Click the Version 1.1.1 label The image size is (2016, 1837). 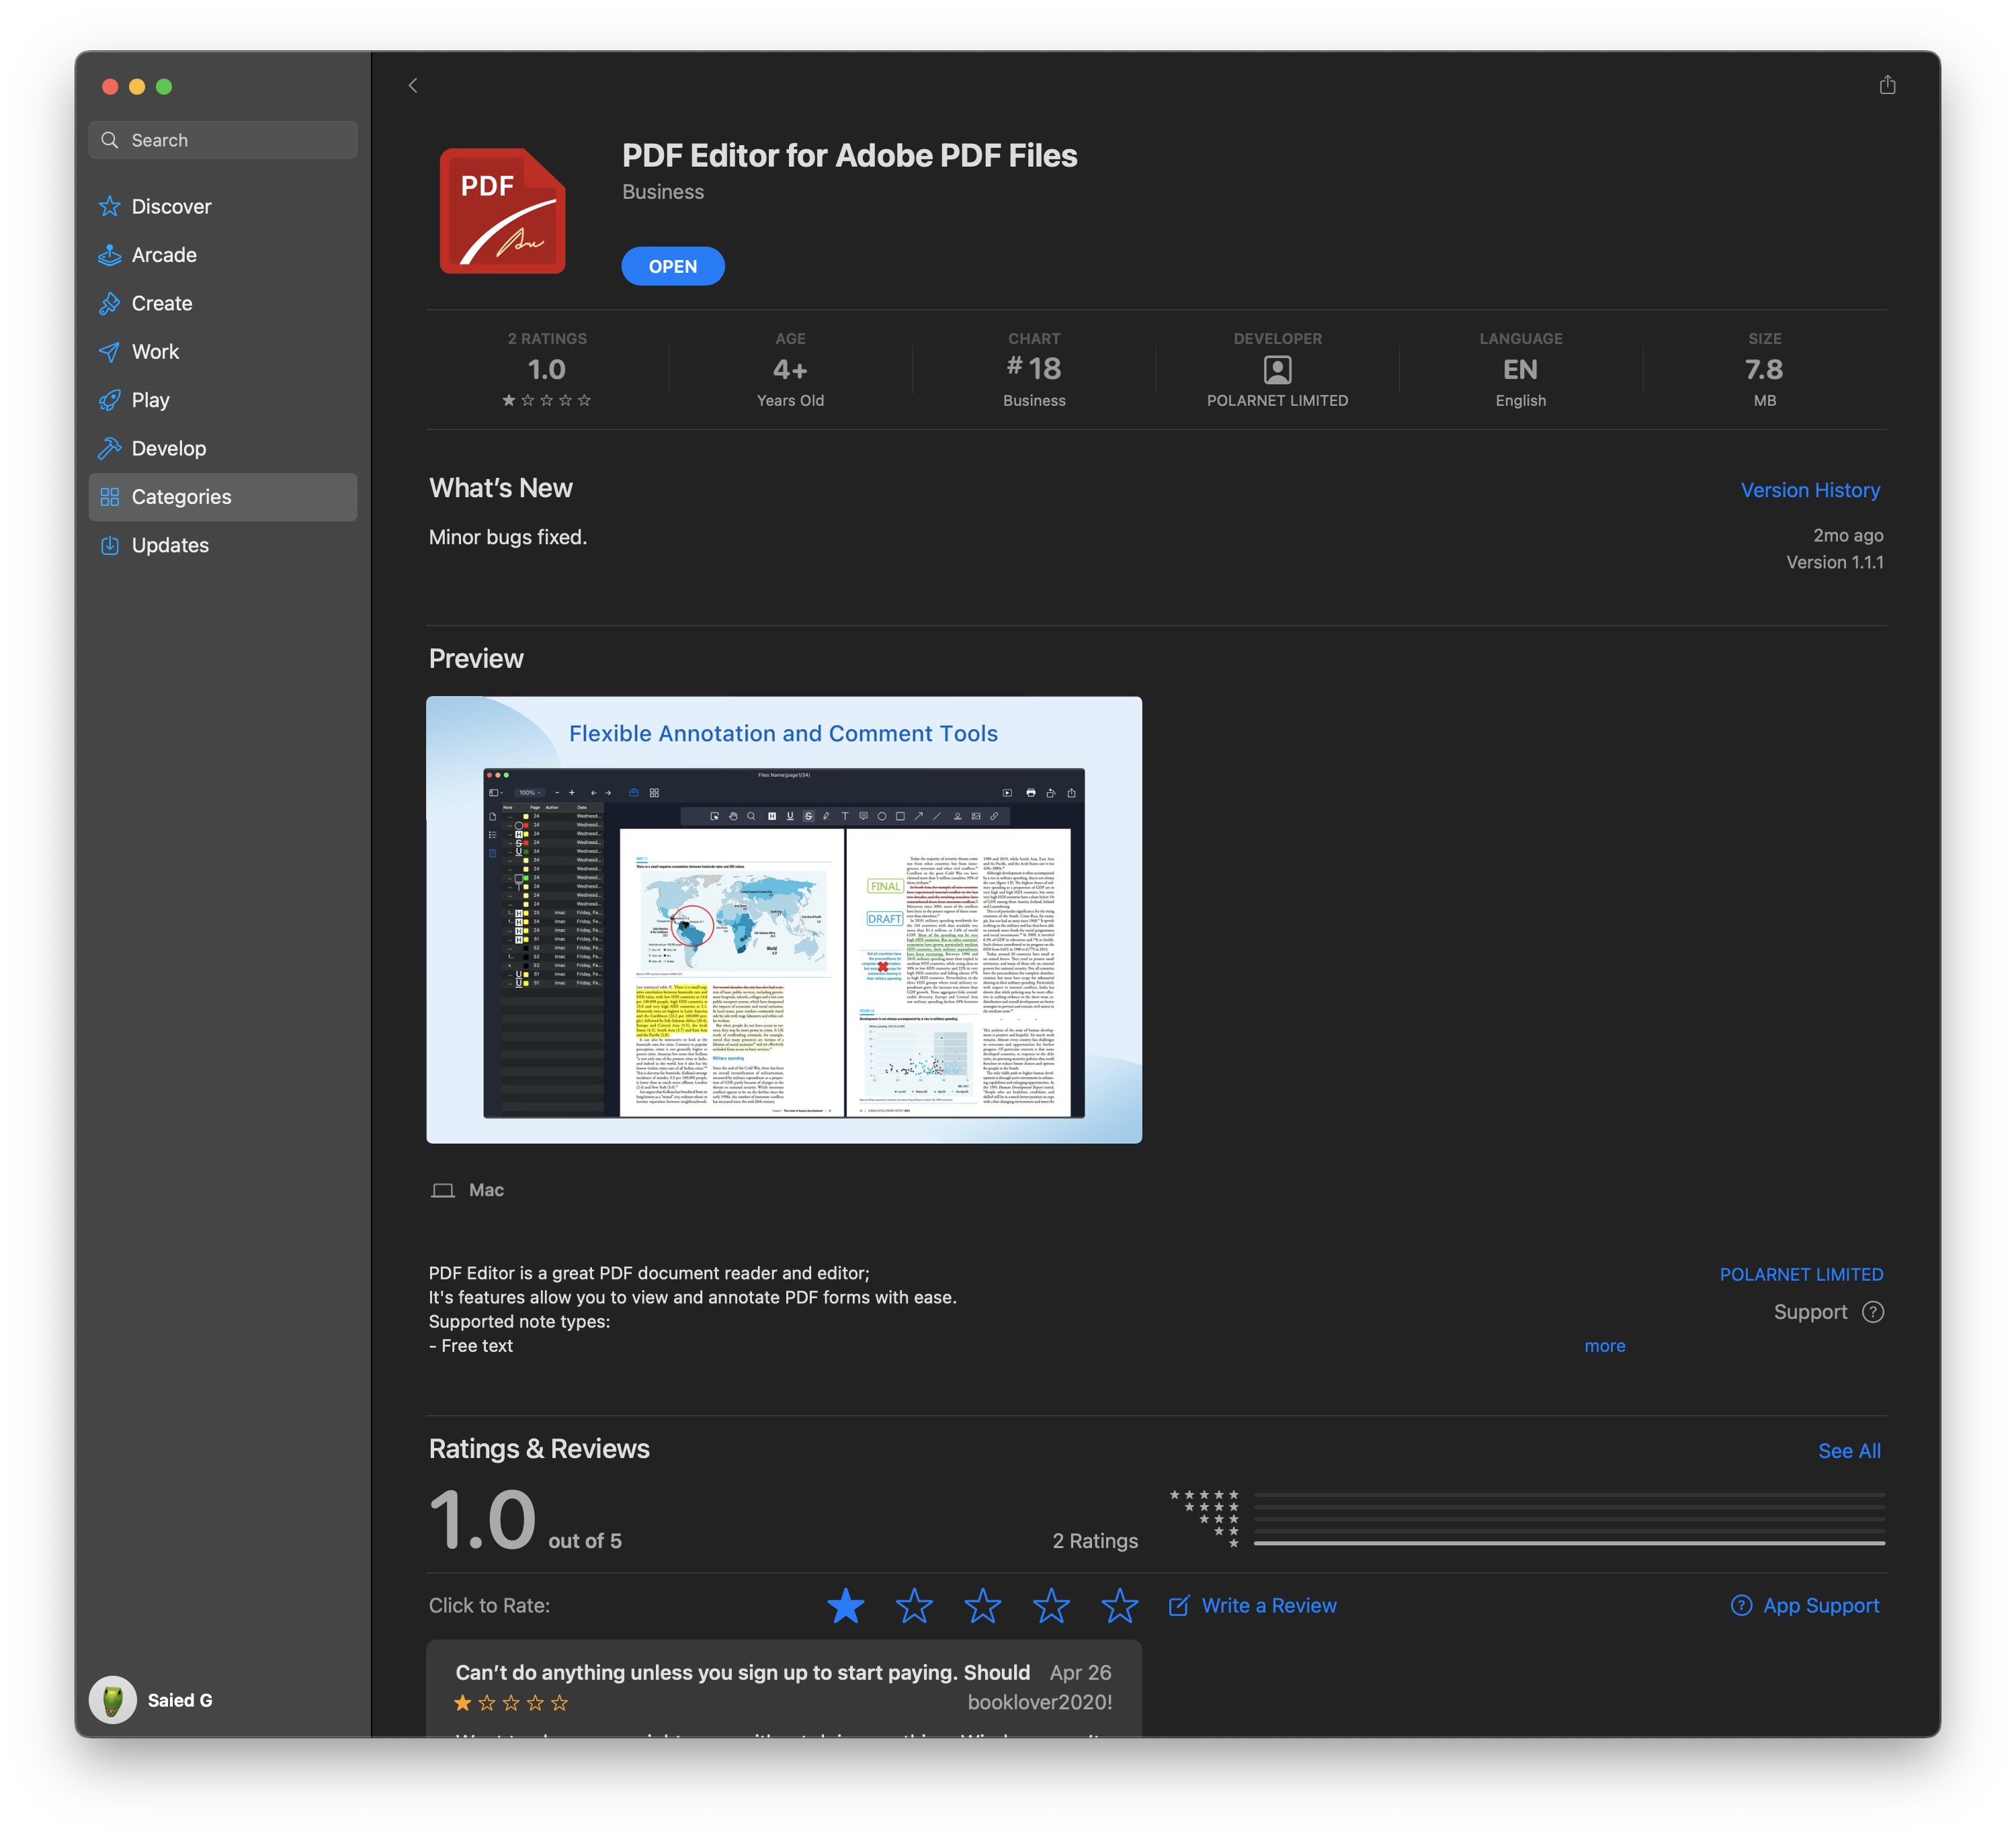click(x=1835, y=562)
